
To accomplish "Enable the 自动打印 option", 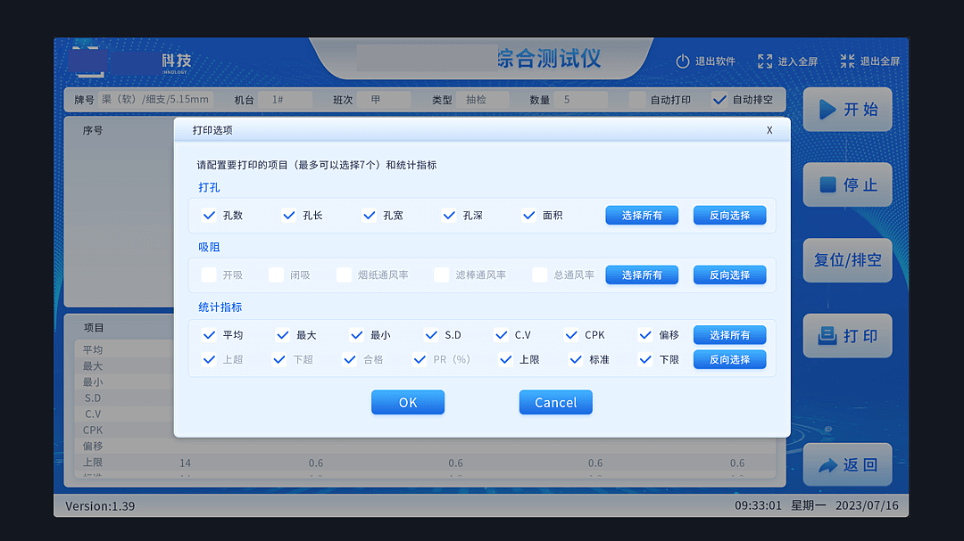I will 637,100.
